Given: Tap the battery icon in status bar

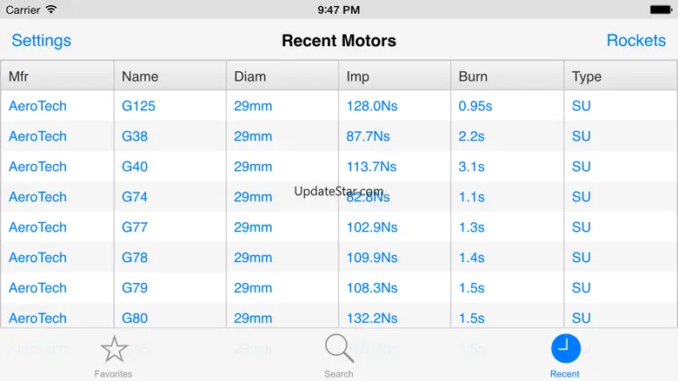Looking at the screenshot, I should (x=661, y=10).
